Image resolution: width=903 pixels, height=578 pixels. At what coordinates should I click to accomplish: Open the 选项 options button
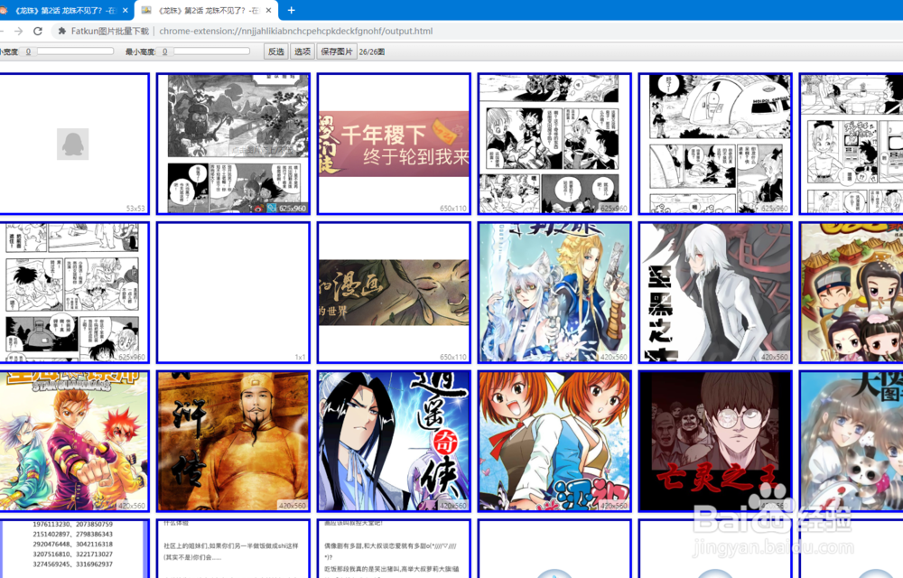[x=303, y=51]
